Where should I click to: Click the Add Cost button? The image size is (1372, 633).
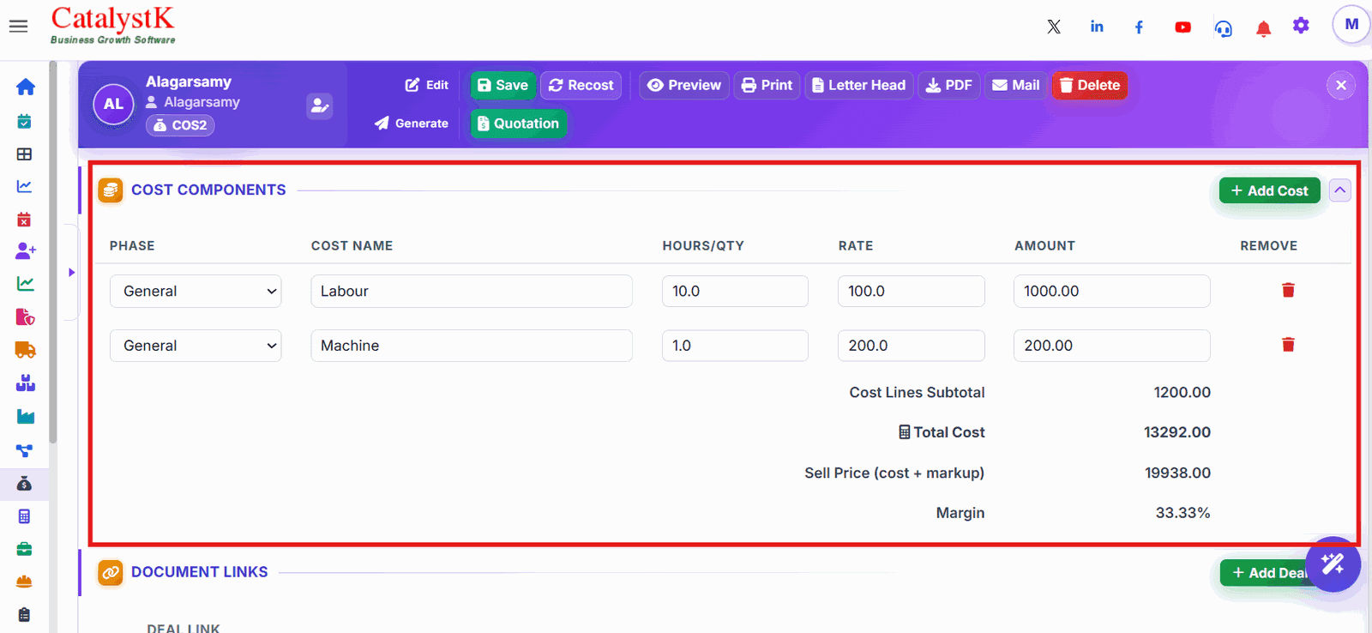[x=1269, y=190]
